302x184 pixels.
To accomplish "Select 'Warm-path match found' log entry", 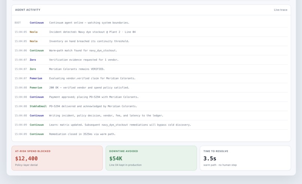I will 151,51.
